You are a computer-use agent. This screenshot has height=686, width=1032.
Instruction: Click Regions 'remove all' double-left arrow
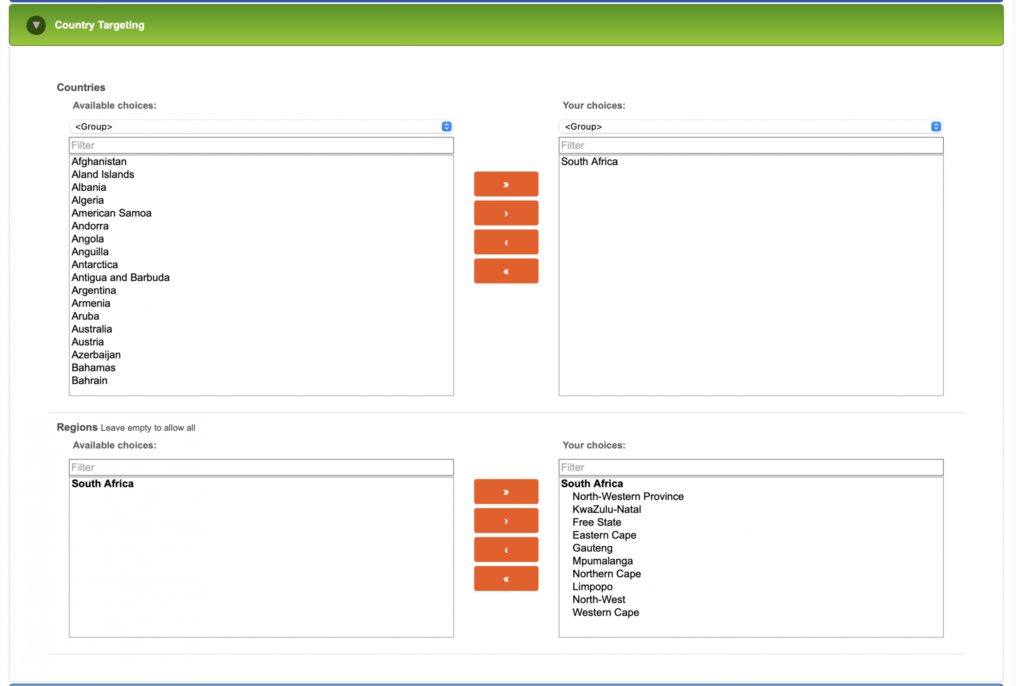click(506, 579)
